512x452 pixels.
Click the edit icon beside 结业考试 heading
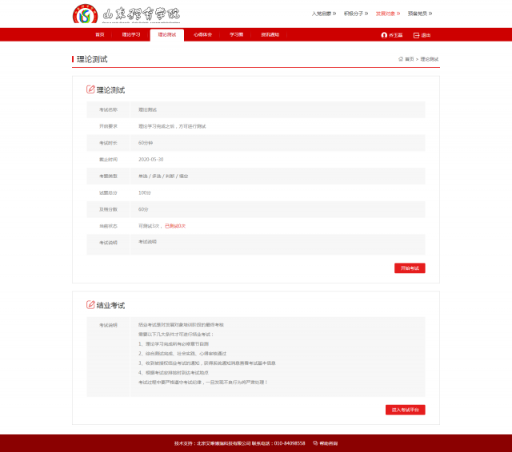click(x=90, y=305)
